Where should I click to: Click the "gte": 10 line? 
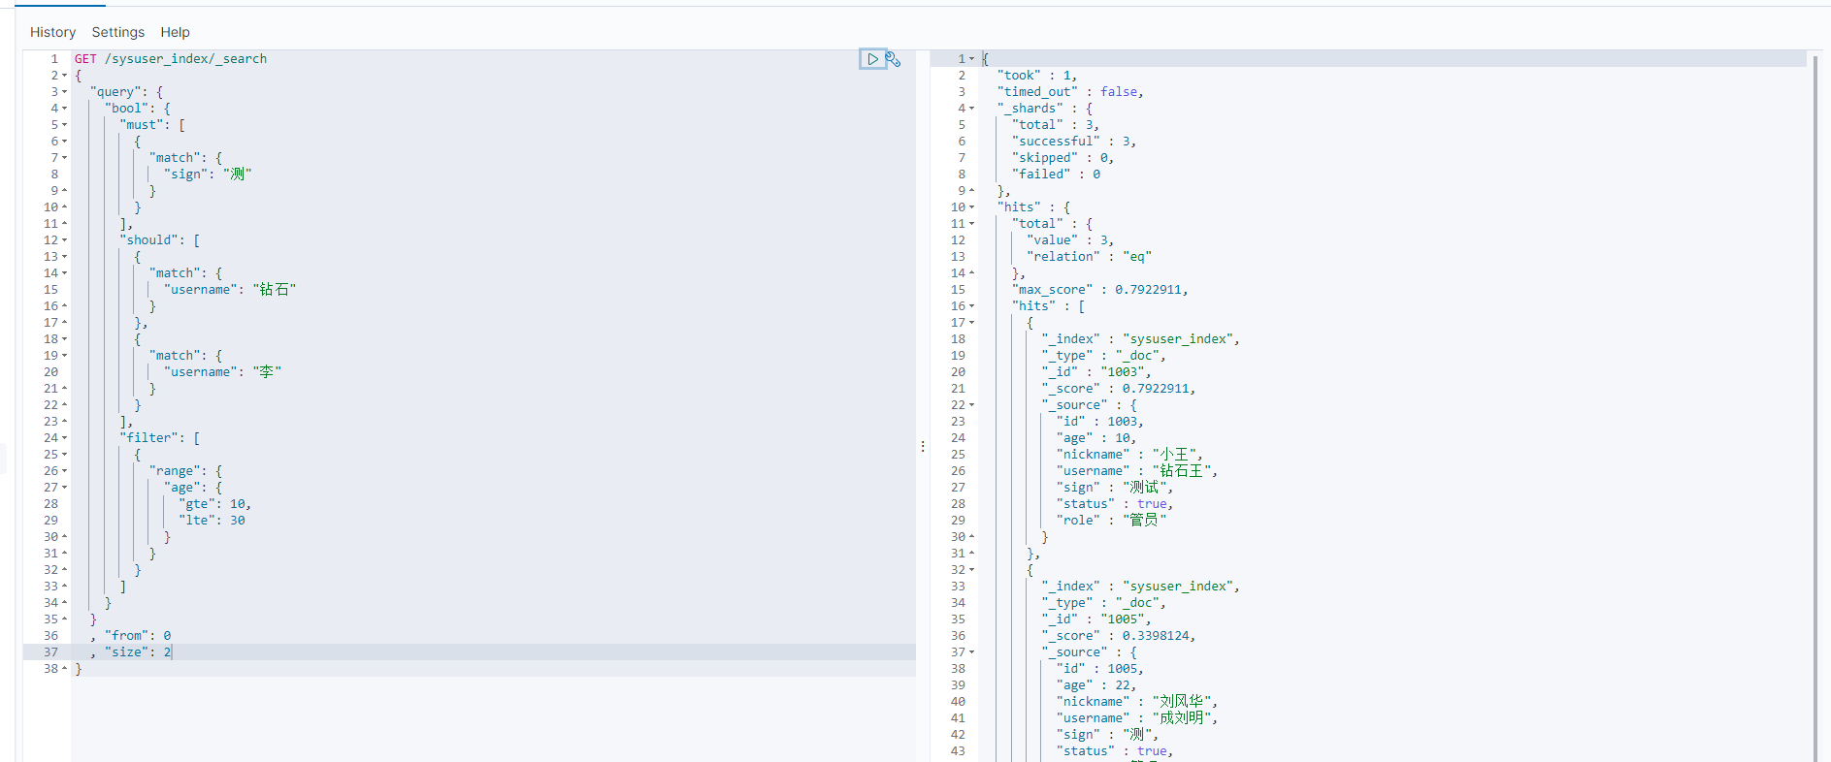click(x=214, y=504)
